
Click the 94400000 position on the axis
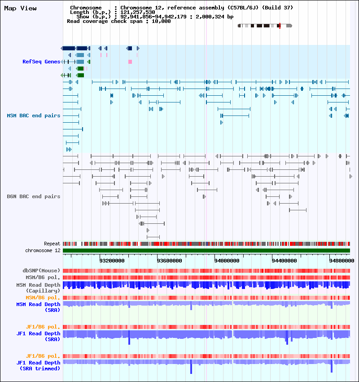point(284,261)
